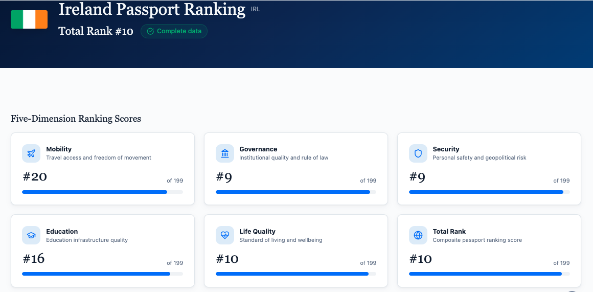Click the Life Quality heart icon

coord(225,235)
